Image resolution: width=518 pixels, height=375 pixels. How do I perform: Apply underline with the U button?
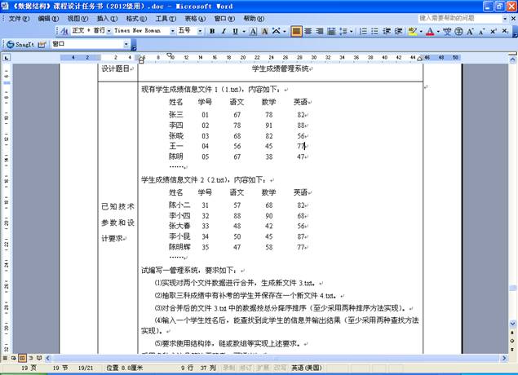[x=235, y=31]
